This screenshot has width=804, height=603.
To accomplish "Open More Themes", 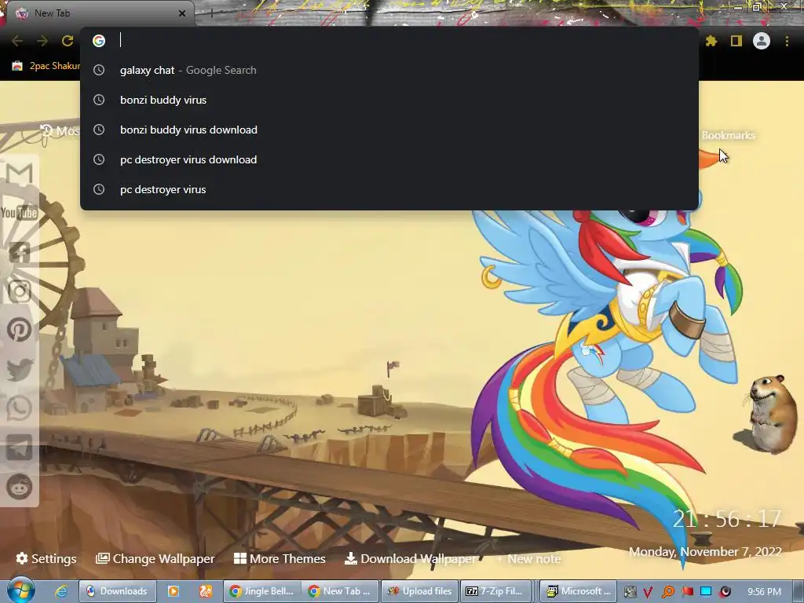I will pos(280,558).
